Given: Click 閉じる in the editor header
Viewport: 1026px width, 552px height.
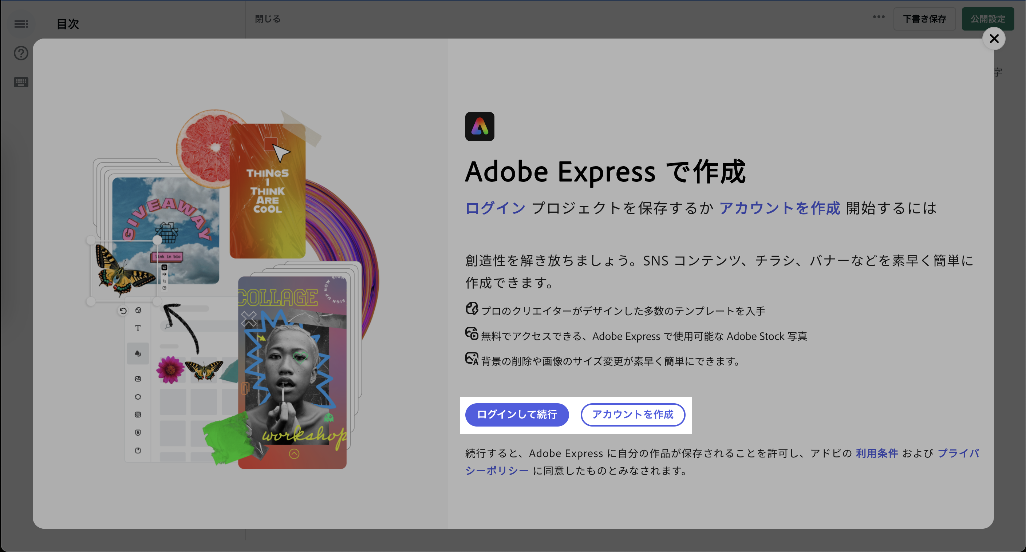Looking at the screenshot, I should tap(268, 19).
